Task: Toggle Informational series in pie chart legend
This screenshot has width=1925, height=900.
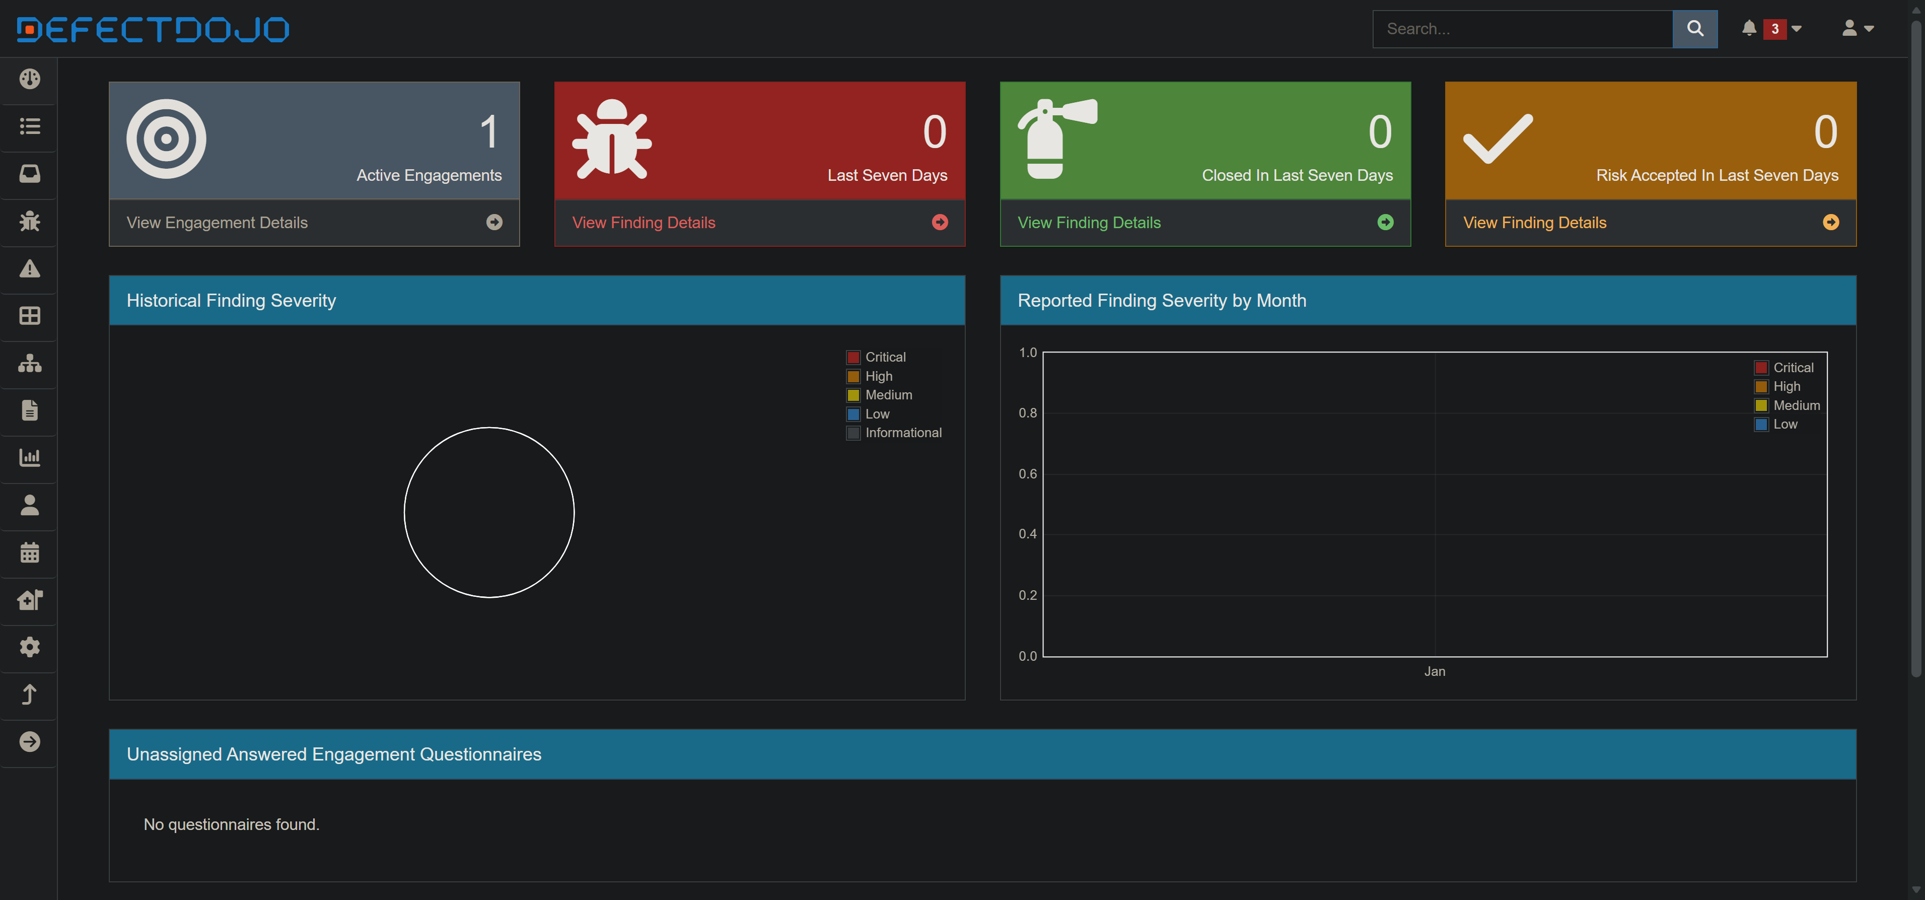Action: (903, 433)
